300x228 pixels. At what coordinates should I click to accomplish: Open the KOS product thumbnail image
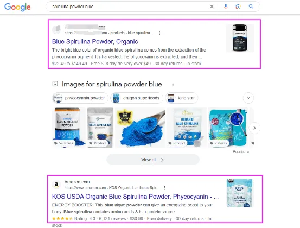click(x=239, y=193)
